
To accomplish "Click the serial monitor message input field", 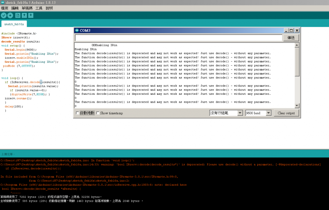I will point(179,38).
